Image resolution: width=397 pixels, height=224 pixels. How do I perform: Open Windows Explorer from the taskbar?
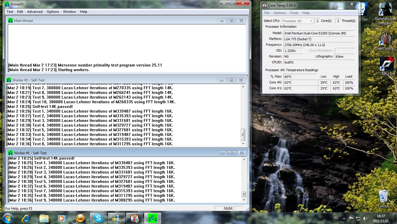pos(44,218)
